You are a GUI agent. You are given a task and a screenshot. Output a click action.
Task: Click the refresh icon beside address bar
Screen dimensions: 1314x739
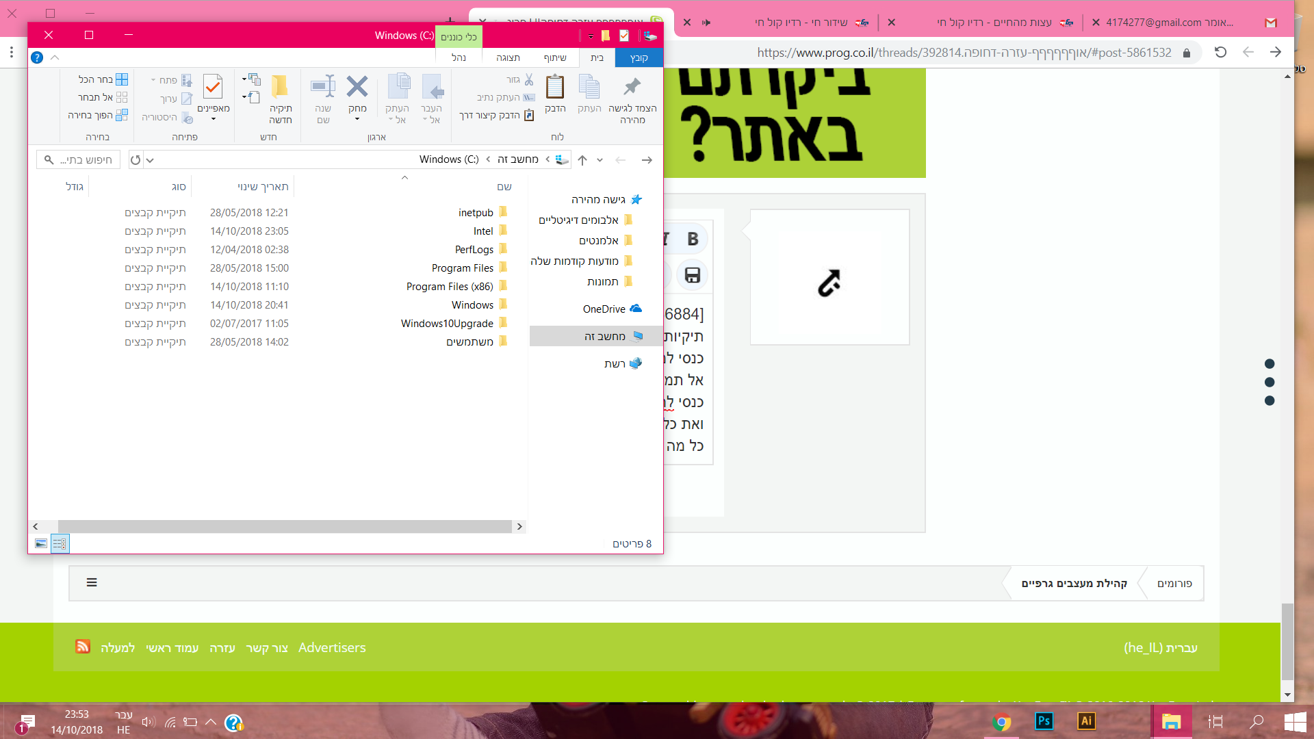[136, 160]
